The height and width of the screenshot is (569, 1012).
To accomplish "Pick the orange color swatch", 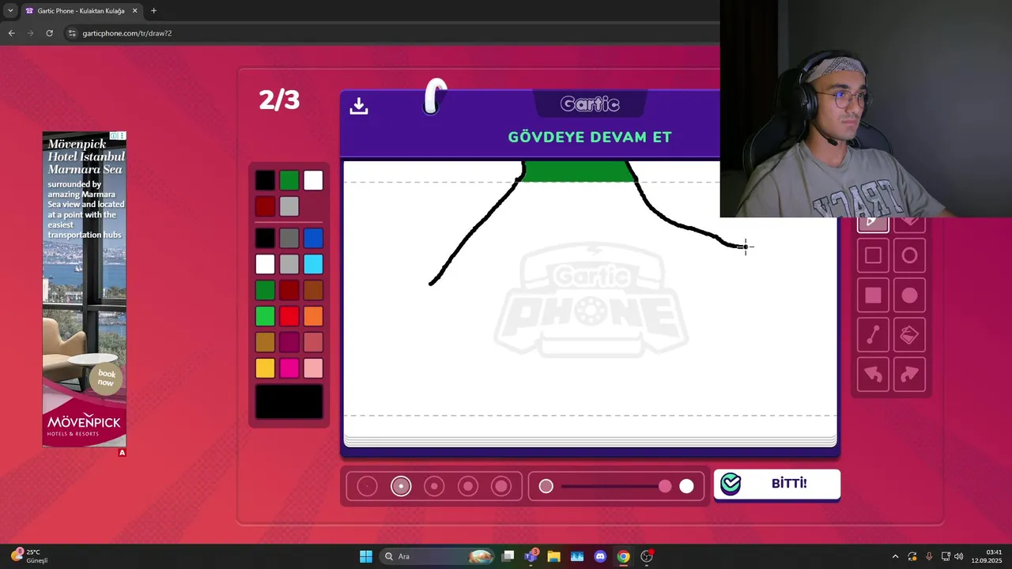I will [x=313, y=316].
